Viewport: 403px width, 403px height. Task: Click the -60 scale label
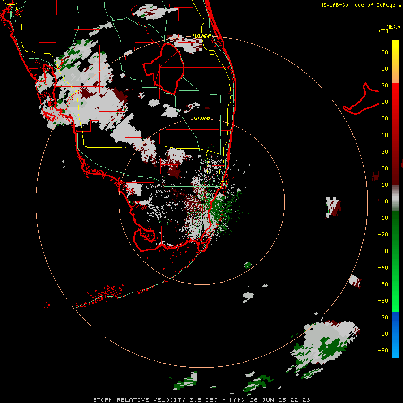point(383,301)
